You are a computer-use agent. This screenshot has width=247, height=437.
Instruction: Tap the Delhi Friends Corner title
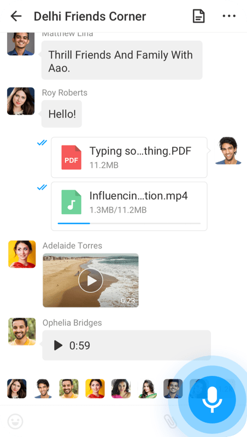point(90,16)
